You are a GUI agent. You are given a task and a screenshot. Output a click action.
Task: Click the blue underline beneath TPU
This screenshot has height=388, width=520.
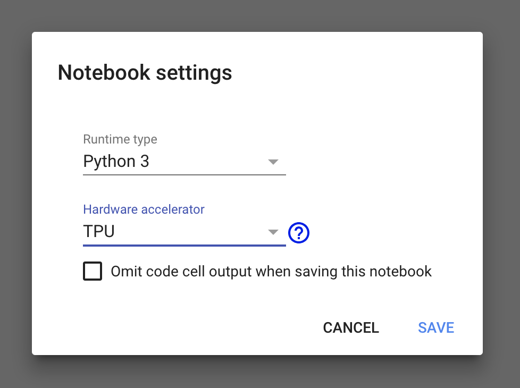184,246
